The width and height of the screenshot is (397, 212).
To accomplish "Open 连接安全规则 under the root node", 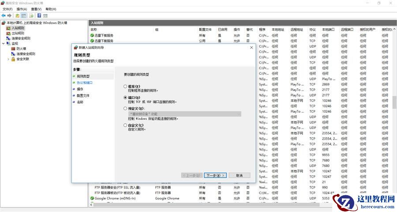I will pos(21,38).
